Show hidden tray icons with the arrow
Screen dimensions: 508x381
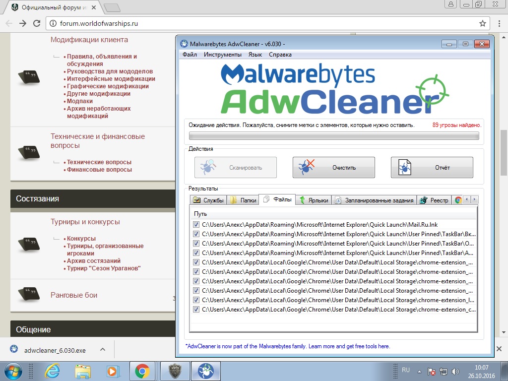point(419,372)
